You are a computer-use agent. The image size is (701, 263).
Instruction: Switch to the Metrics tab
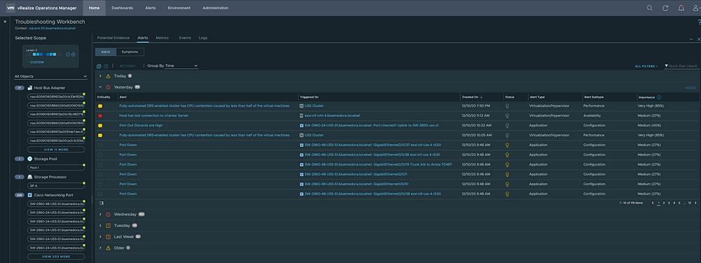tap(163, 38)
